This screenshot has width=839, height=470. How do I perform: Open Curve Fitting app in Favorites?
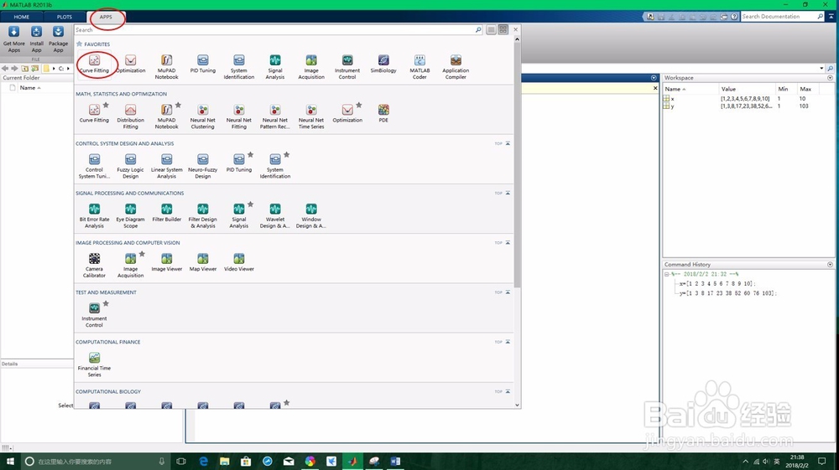coord(94,64)
